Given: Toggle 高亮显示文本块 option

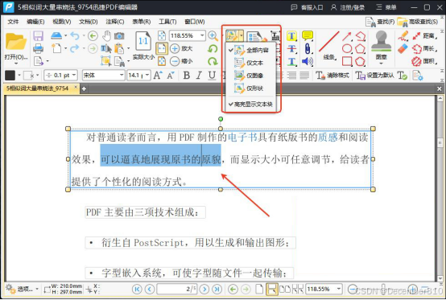Looking at the screenshot, I should [250, 105].
